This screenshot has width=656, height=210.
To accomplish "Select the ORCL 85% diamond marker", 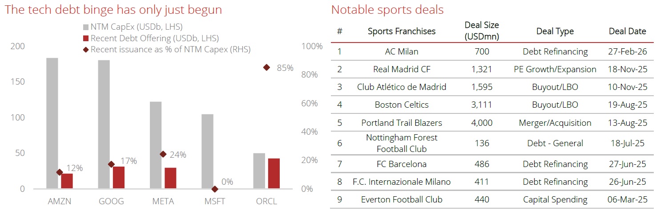I will click(266, 67).
